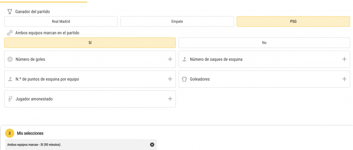Expand Goleadores section plus sign

tap(344, 79)
